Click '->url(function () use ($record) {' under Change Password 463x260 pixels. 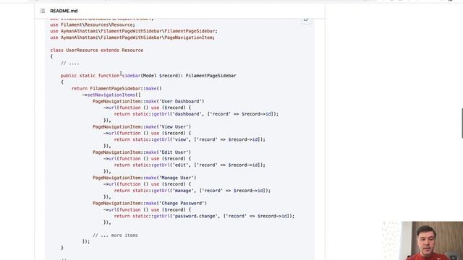click(x=147, y=209)
